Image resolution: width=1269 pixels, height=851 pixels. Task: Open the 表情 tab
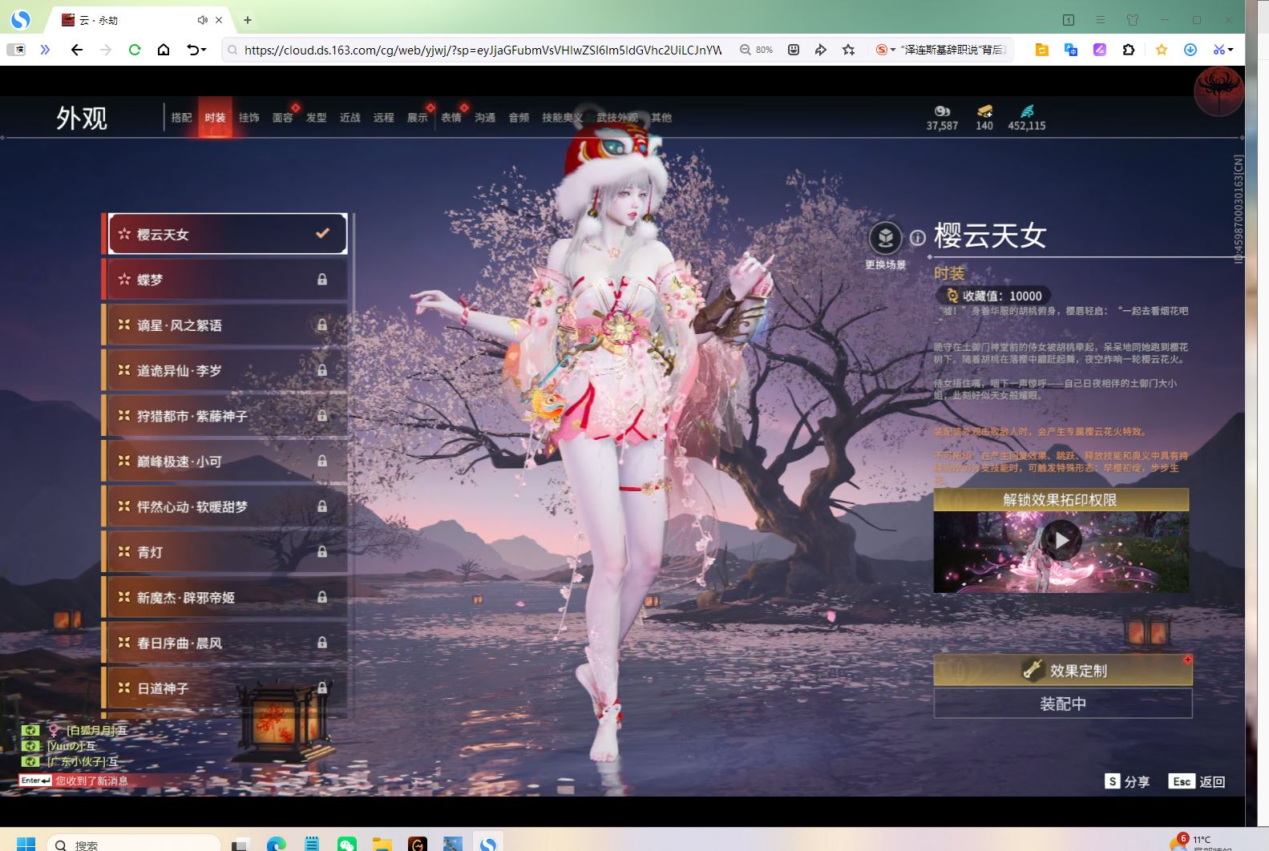click(x=451, y=118)
